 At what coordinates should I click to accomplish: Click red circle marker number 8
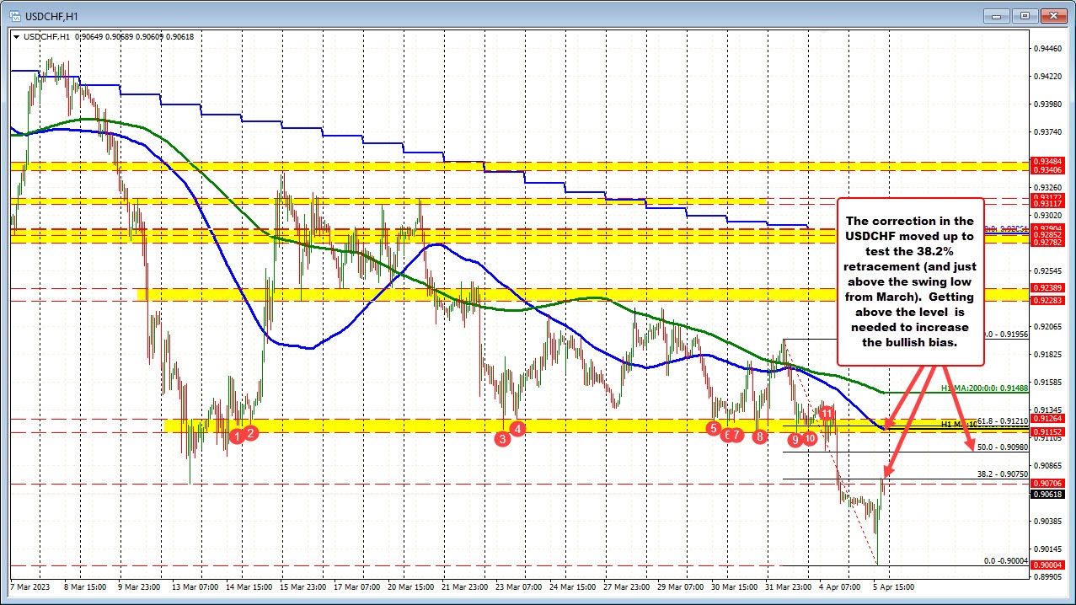[x=760, y=436]
